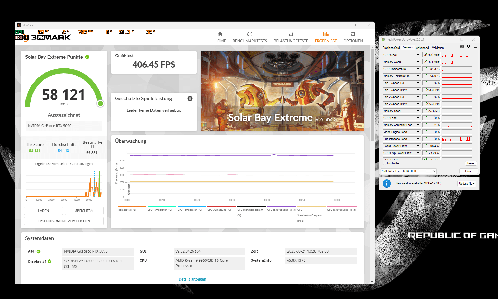Open the GPU Load sensor dropdown
Viewport: 498px width, 299px height.
(x=418, y=118)
